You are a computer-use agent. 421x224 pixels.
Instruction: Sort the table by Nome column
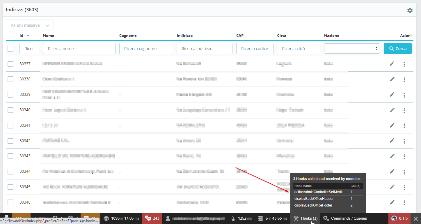49,36
